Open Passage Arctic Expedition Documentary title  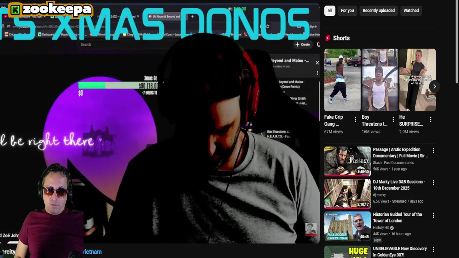tap(401, 153)
